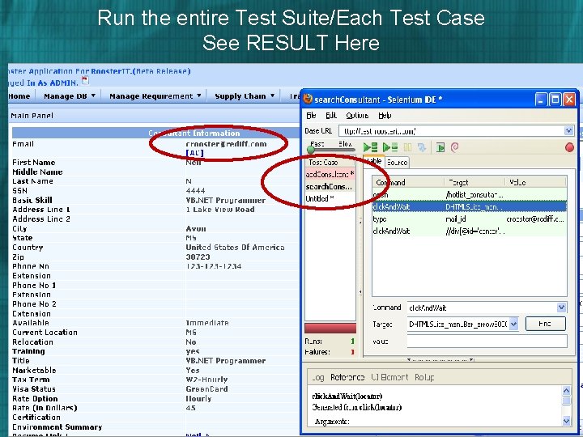Select the searchCons... test case in list
Viewport: 583px width, 437px height.
coord(330,187)
